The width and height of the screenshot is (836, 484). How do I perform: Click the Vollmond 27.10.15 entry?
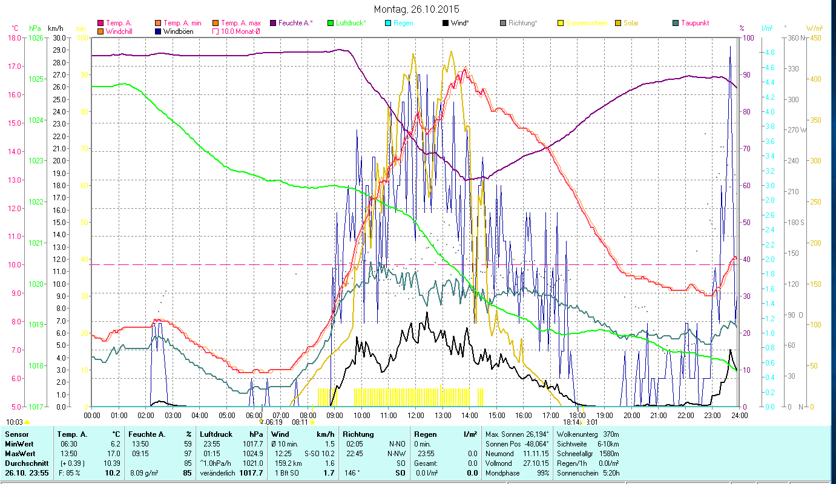pos(518,462)
